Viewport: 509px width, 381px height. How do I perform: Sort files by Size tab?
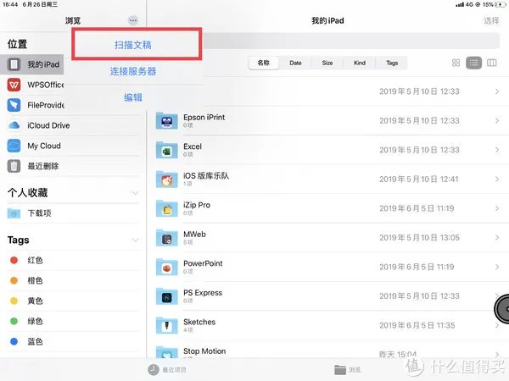point(327,63)
